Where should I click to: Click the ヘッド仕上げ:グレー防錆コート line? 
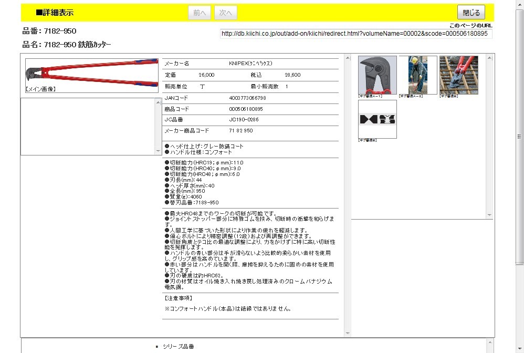[204, 146]
